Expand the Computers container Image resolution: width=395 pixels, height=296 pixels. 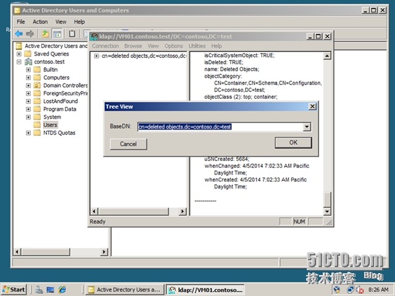pos(28,78)
